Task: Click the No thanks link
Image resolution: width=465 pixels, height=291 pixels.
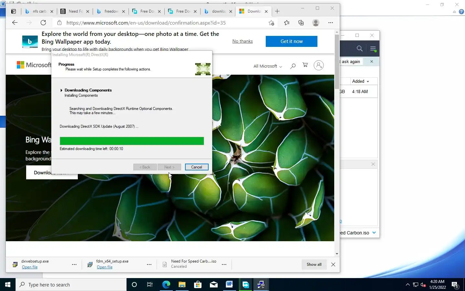Action: click(243, 41)
